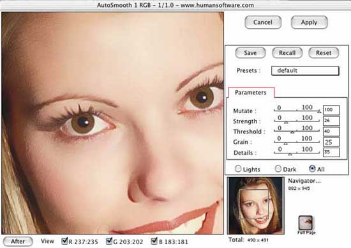351x248 pixels.
Task: Select the All radio button
Action: (312, 169)
